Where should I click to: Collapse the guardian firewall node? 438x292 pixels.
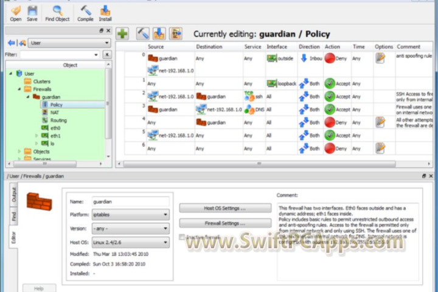point(28,97)
